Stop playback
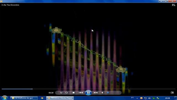Screen dimensions: 177x100 coord(74,93)
